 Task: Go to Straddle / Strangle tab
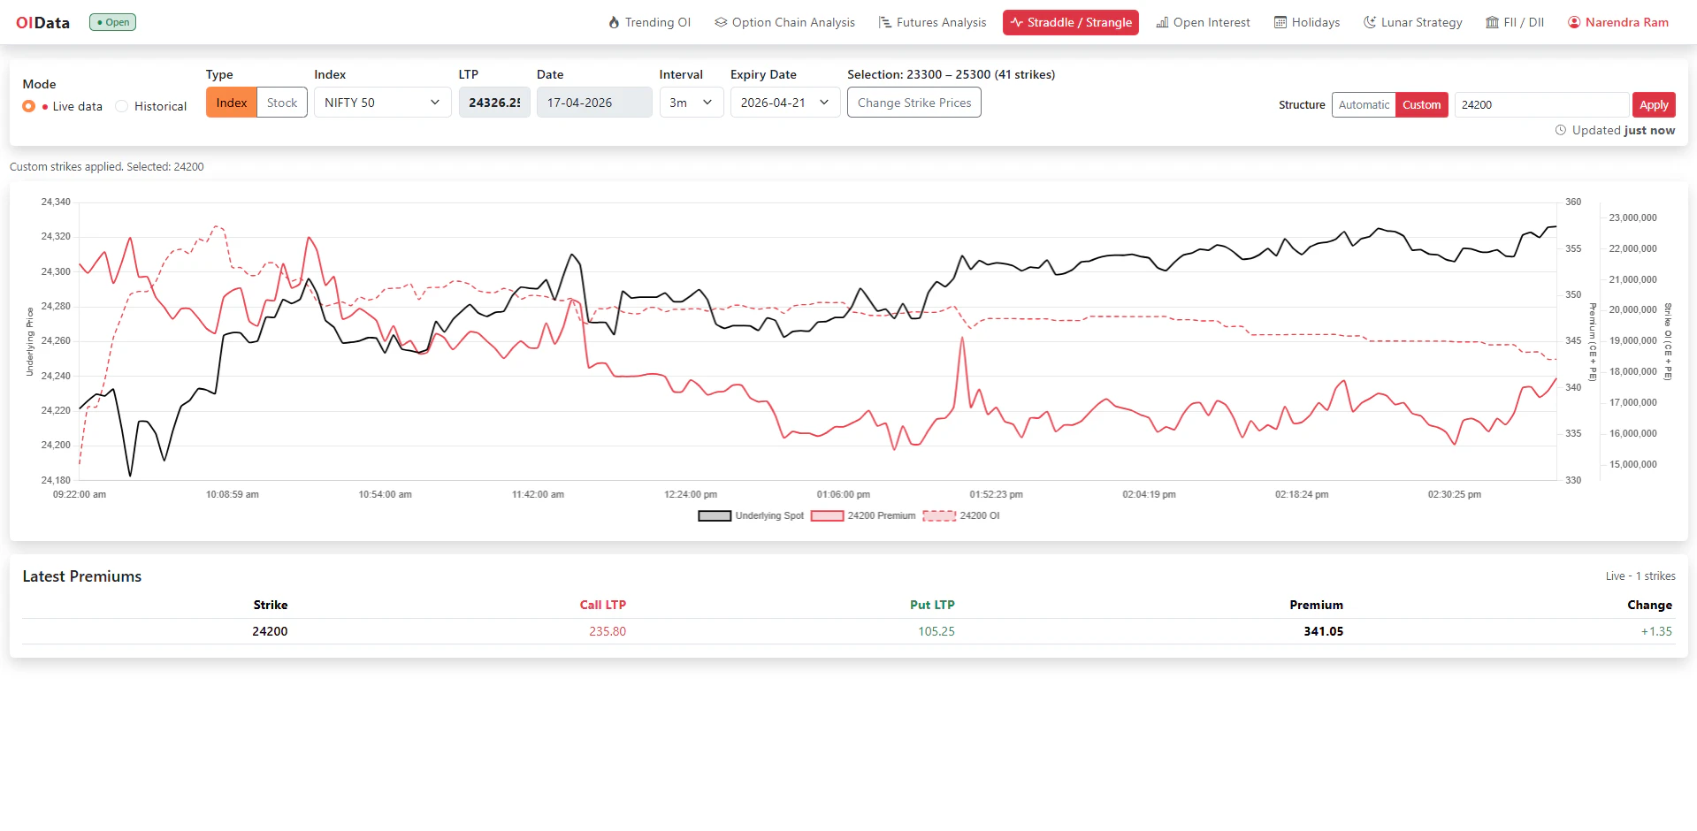point(1071,22)
